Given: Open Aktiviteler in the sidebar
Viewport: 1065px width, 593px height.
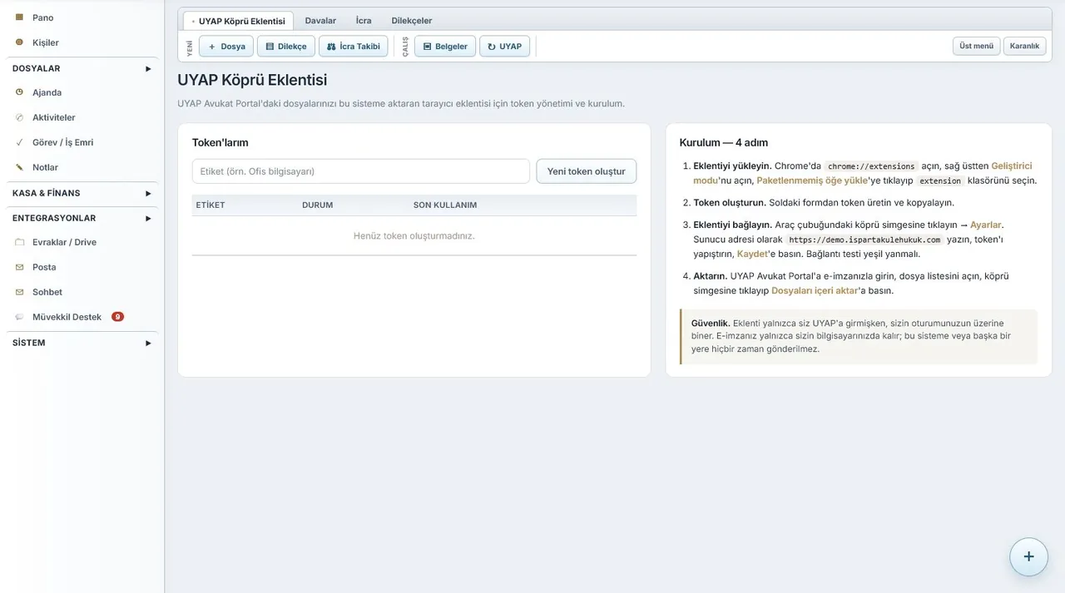Looking at the screenshot, I should click(54, 117).
